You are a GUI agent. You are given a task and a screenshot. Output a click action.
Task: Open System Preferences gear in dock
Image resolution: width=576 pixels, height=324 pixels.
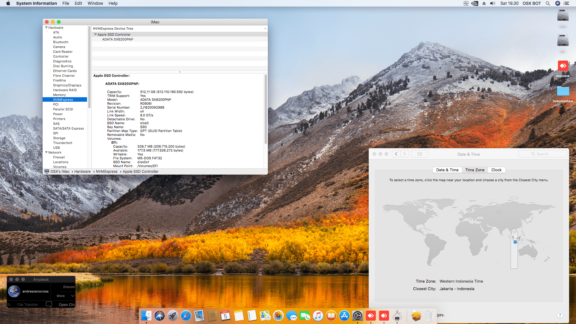coord(358,316)
